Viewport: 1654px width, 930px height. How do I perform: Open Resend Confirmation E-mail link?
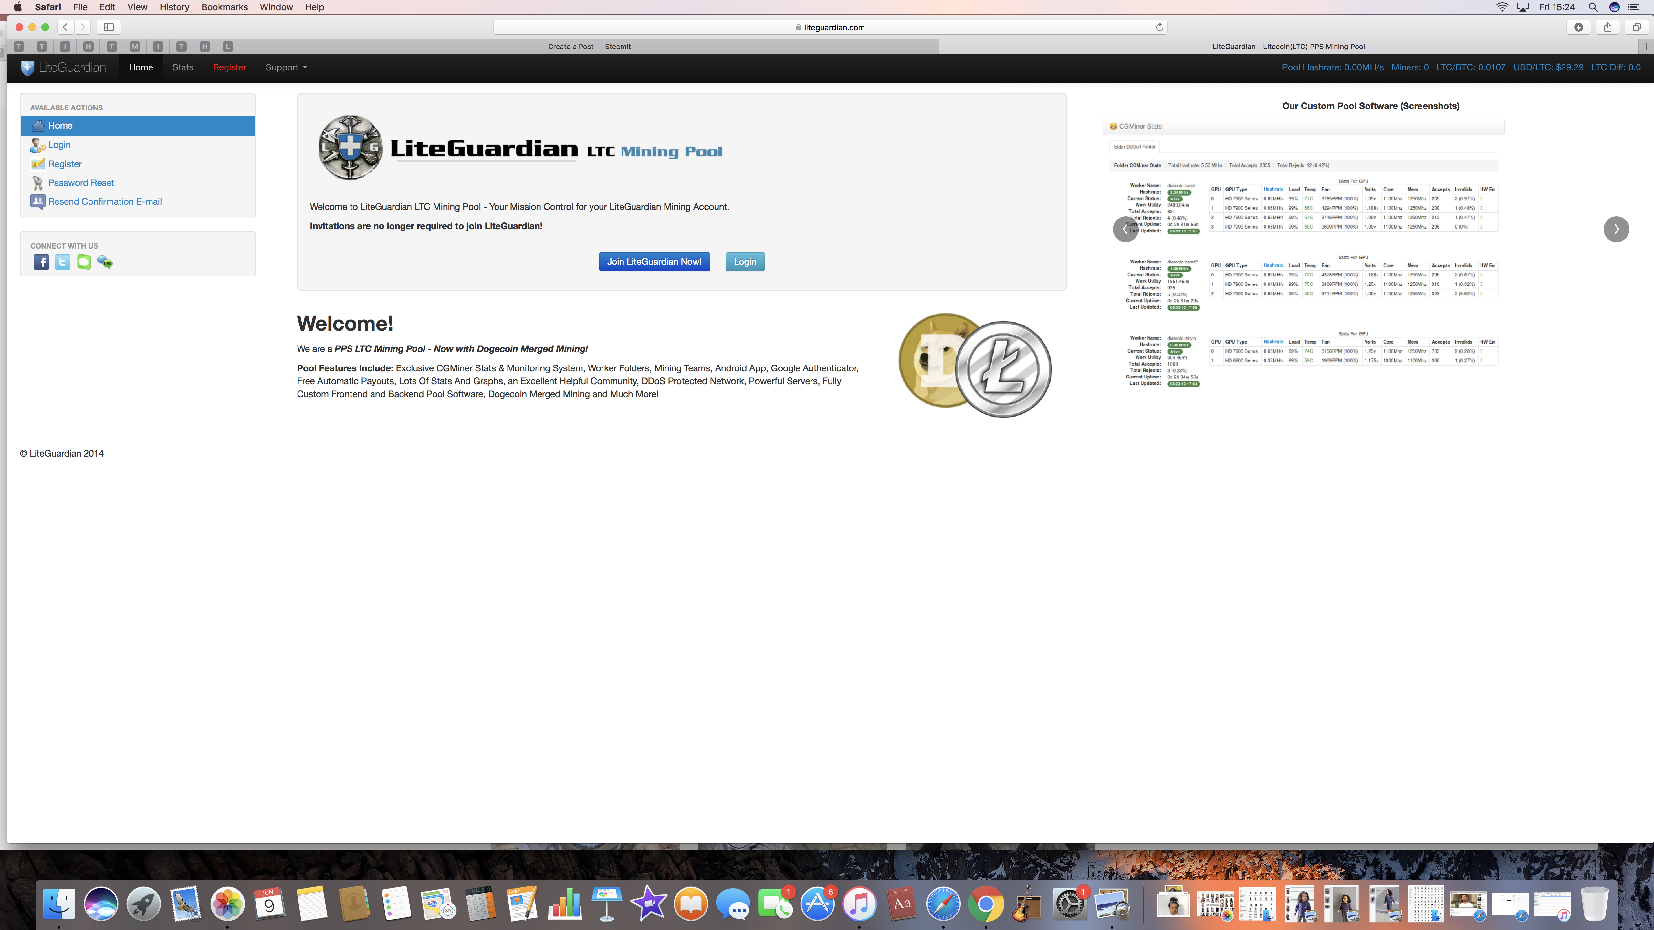[x=105, y=201]
